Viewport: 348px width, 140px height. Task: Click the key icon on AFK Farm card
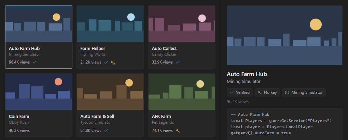point(178,130)
